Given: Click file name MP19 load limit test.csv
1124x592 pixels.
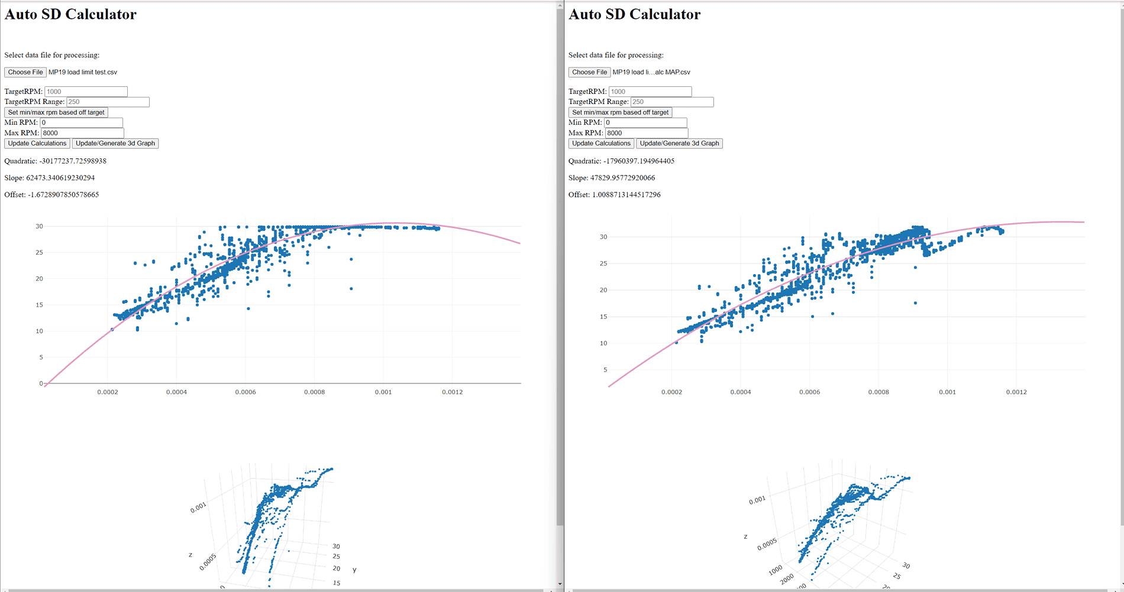Looking at the screenshot, I should click(83, 72).
